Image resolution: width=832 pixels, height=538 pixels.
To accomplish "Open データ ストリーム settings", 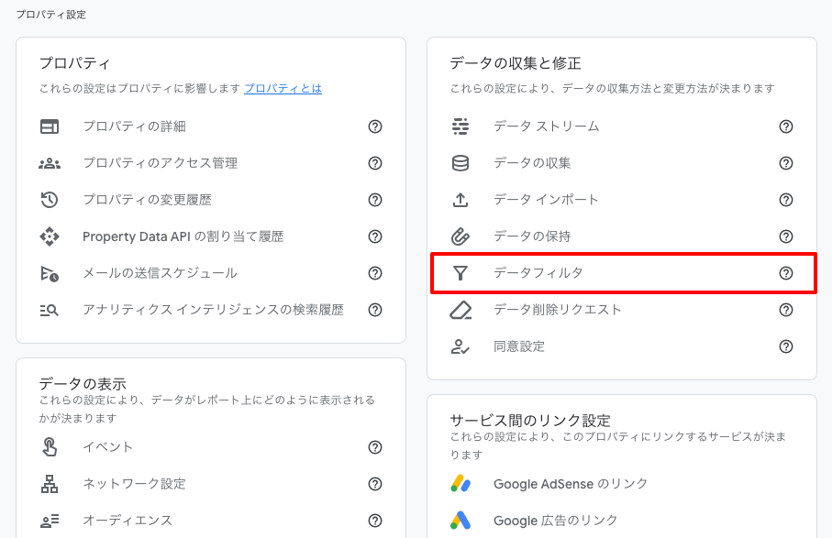I will 547,126.
